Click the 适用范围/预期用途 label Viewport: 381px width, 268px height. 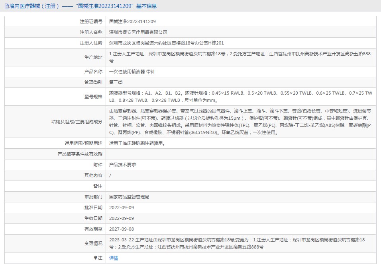[x=84, y=143]
